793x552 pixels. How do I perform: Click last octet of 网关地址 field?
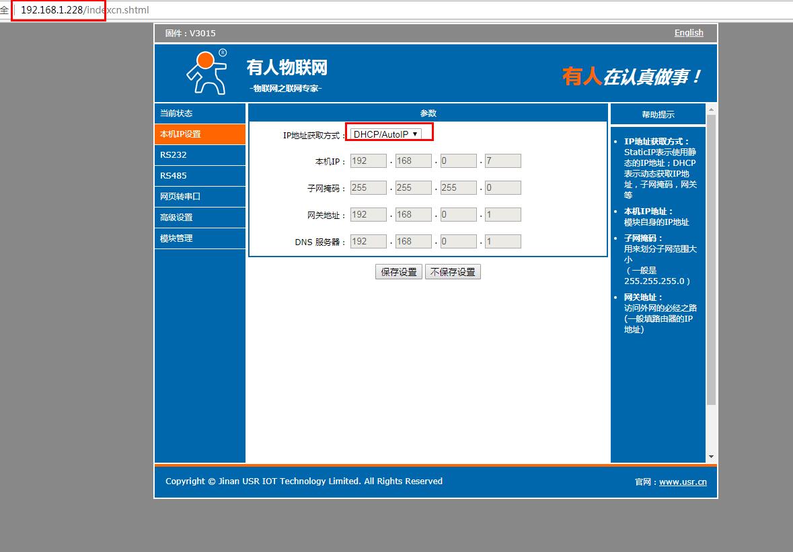pyautogui.click(x=502, y=215)
